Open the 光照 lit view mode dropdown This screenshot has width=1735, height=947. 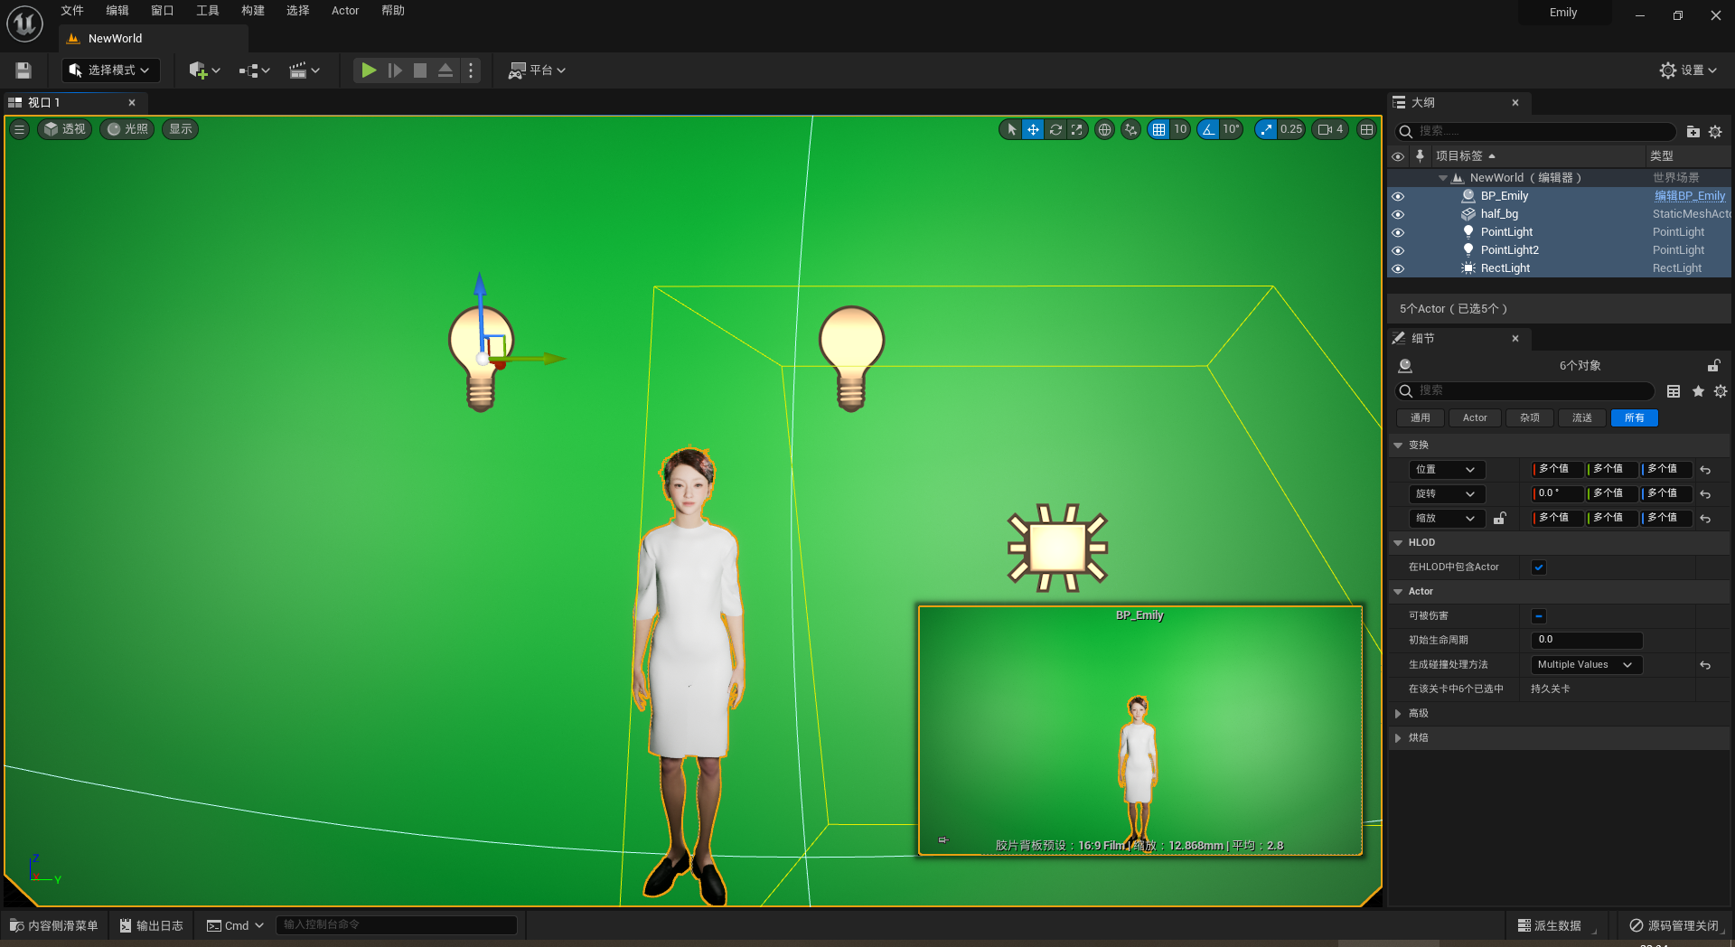[127, 129]
